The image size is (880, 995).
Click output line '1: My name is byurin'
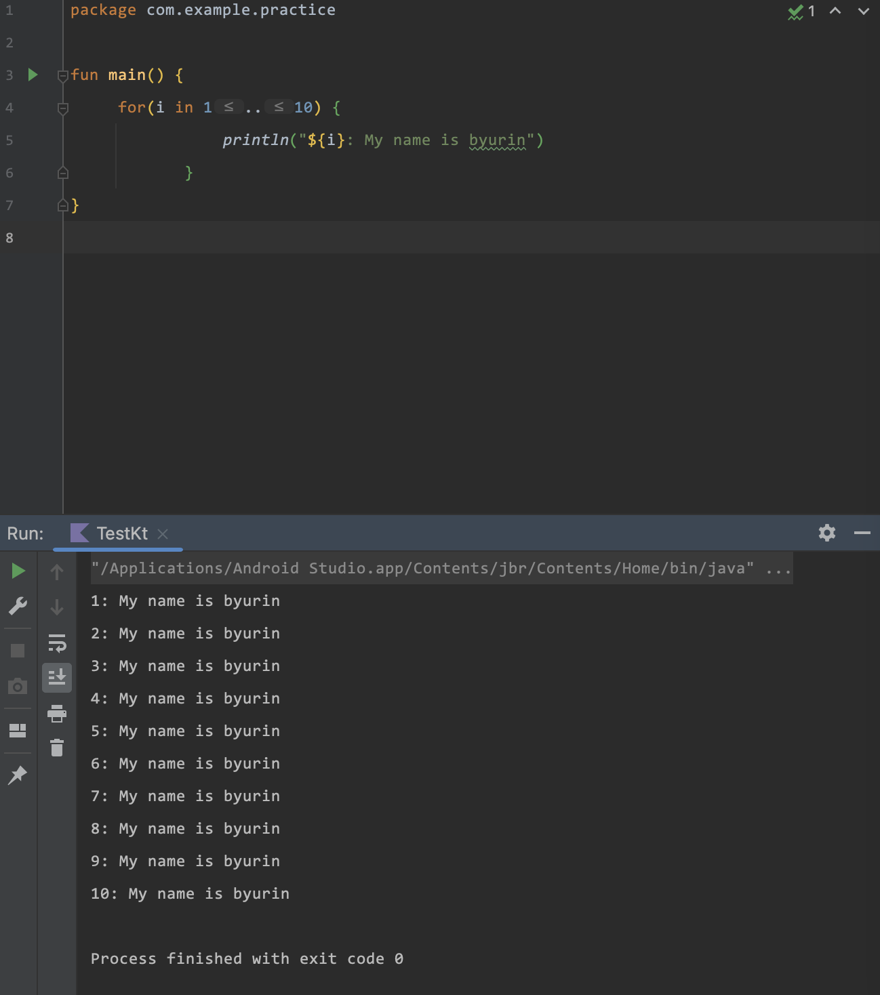click(185, 601)
